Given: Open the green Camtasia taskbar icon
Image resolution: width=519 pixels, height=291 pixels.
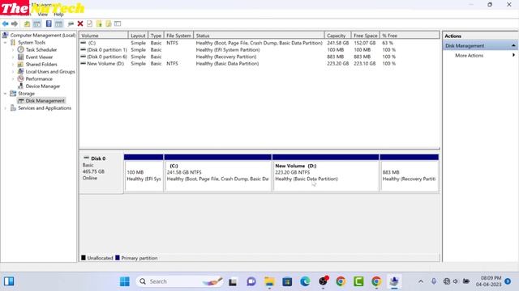Looking at the screenshot, I should click(358, 281).
